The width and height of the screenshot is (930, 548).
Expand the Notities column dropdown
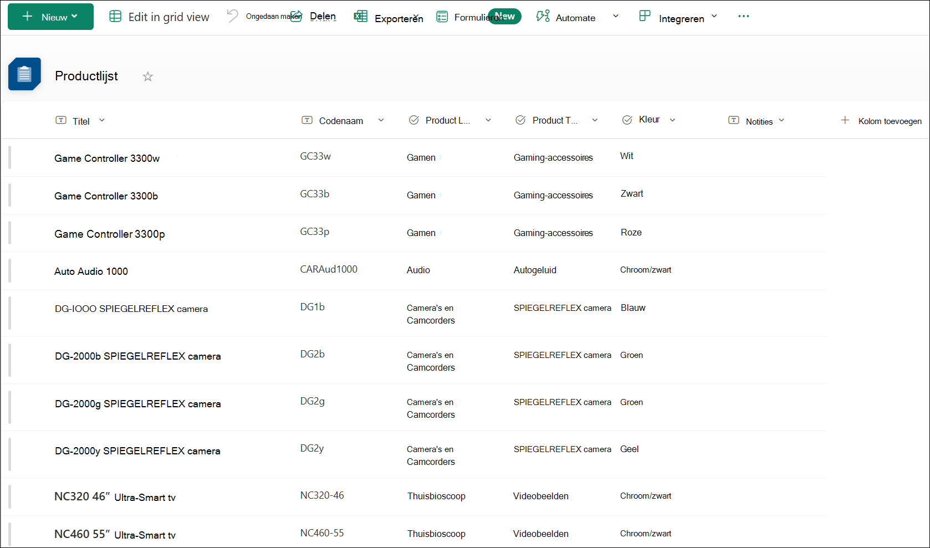tap(781, 120)
